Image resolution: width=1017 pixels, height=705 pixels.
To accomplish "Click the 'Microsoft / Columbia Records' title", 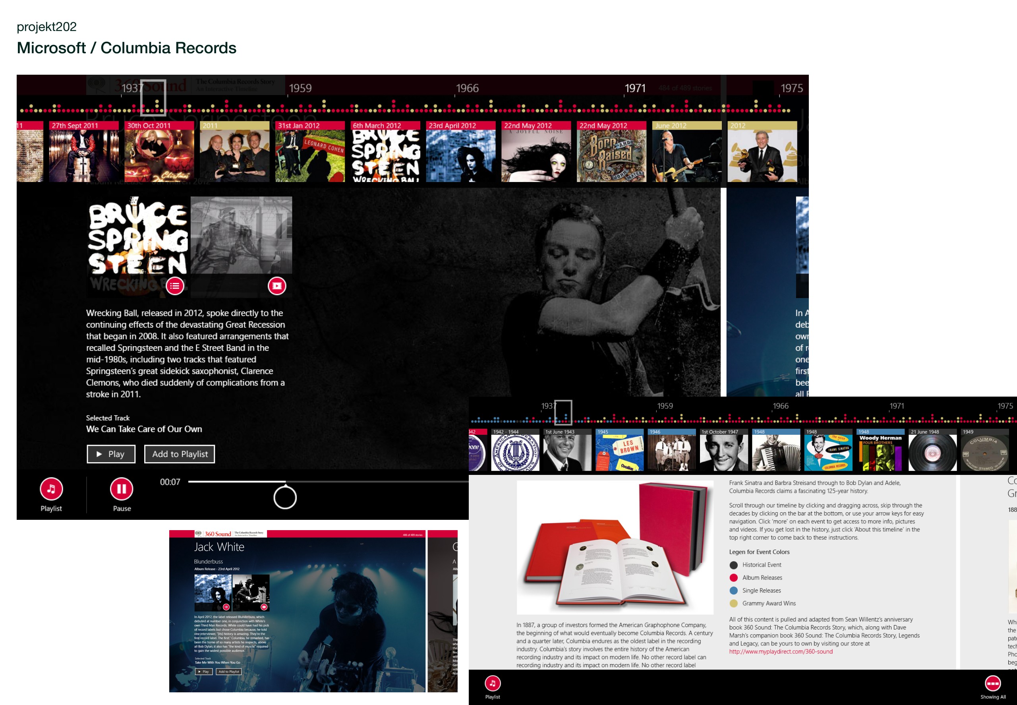I will (126, 48).
